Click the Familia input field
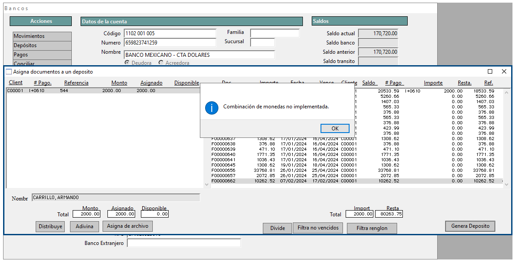 (x=275, y=33)
